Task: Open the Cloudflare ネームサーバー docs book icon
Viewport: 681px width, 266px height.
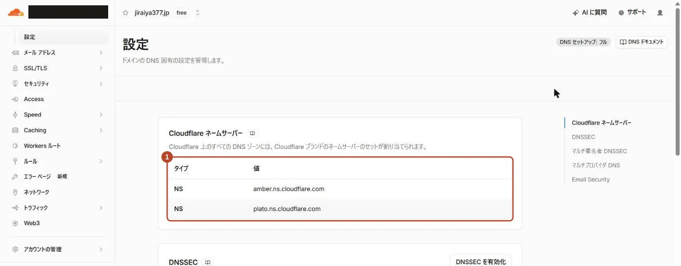Action: 252,133
